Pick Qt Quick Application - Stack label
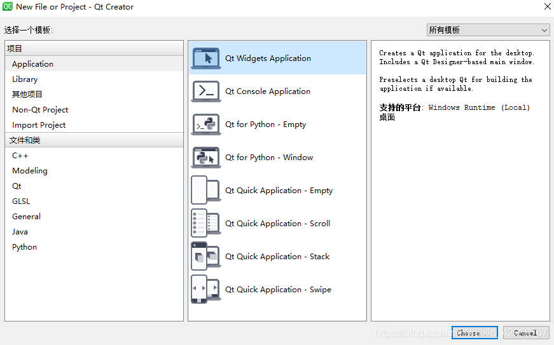Viewport: 554px width, 345px height. click(277, 257)
